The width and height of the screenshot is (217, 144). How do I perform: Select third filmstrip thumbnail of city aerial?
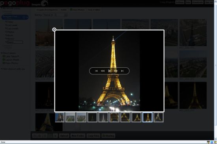pyautogui.click(x=81, y=117)
